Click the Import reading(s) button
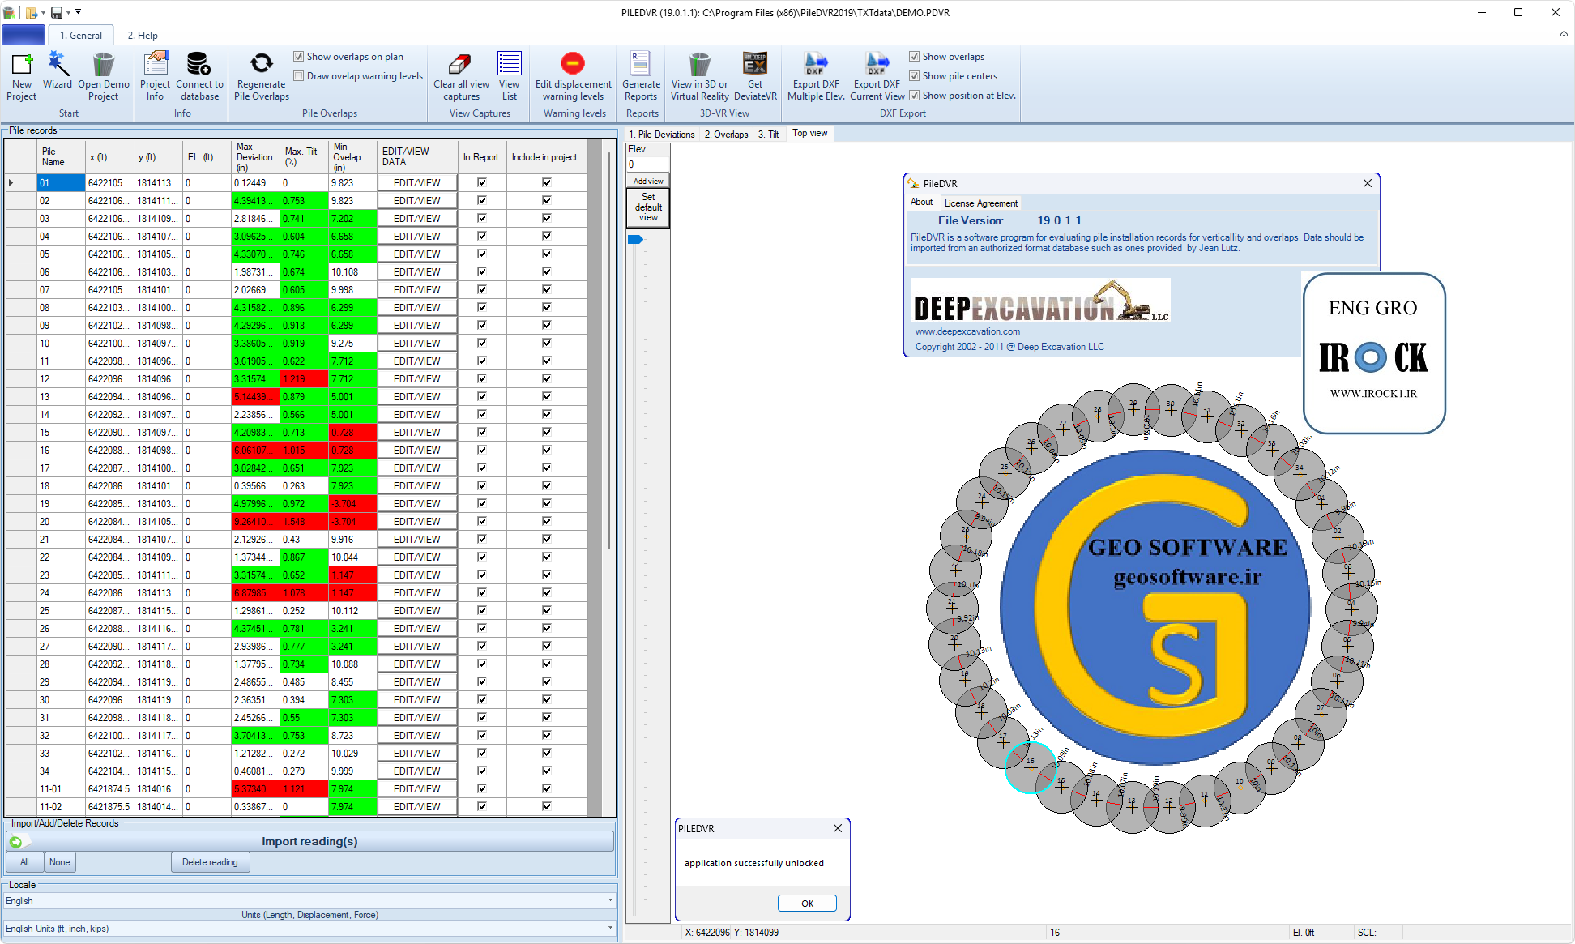Viewport: 1575px width, 944px height. (x=309, y=842)
